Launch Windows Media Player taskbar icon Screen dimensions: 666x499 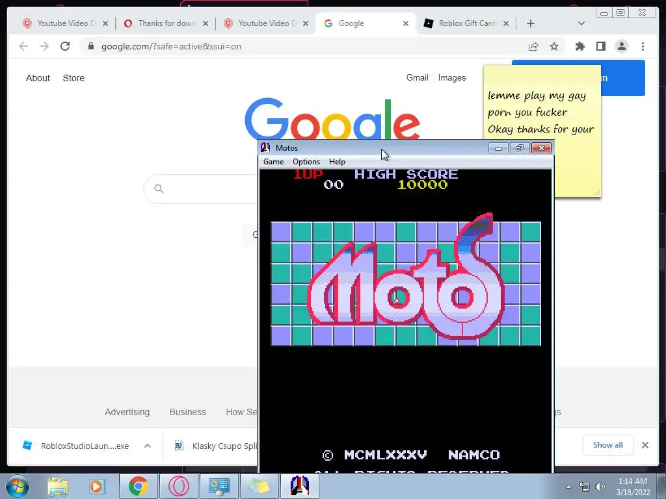click(x=97, y=486)
